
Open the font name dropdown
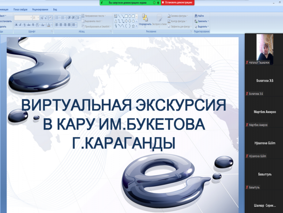point(31,17)
